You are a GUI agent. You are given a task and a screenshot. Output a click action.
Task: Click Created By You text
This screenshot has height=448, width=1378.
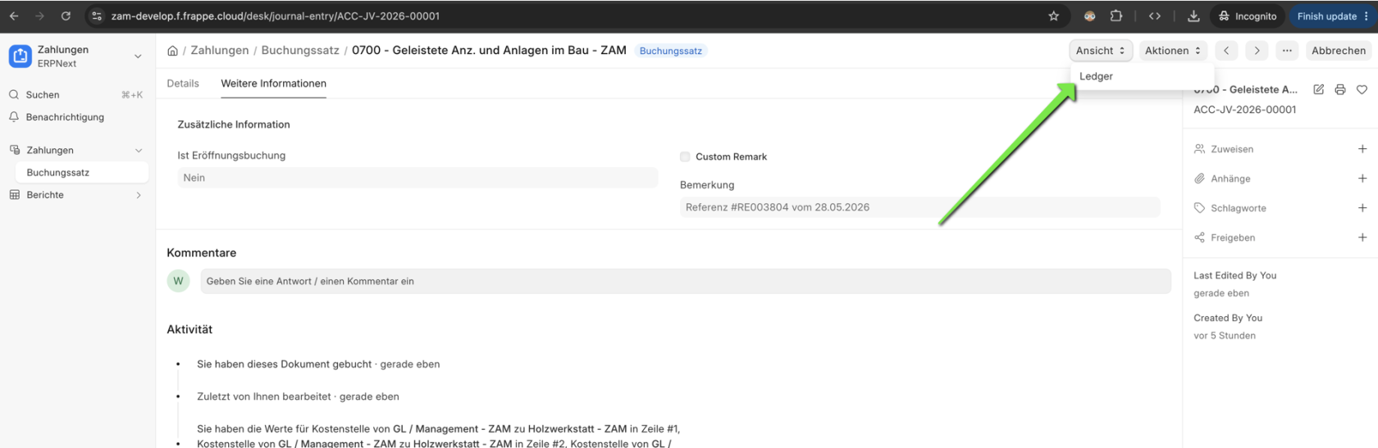(1228, 318)
